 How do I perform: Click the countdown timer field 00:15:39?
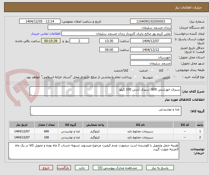tap(51, 41)
